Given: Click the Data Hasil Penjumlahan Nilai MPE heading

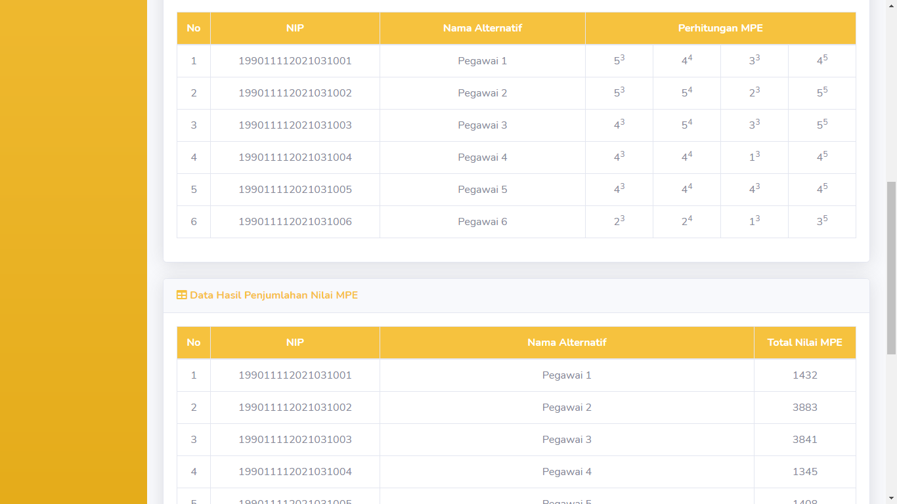Looking at the screenshot, I should [274, 295].
